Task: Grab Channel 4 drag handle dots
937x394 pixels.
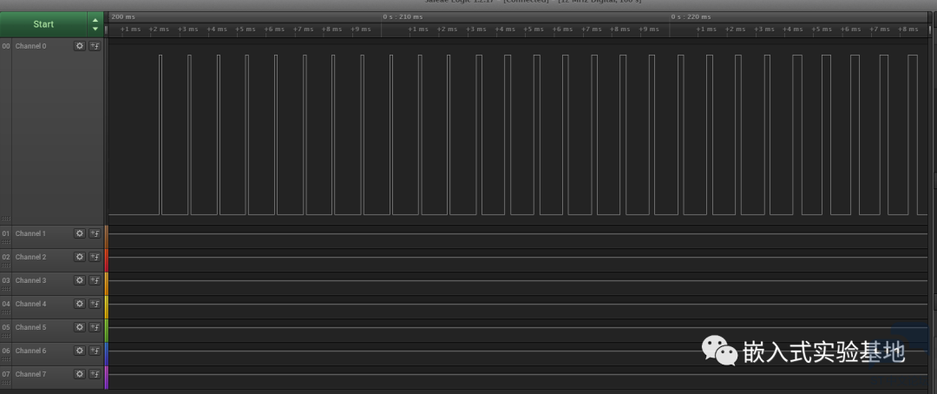Action: point(6,312)
